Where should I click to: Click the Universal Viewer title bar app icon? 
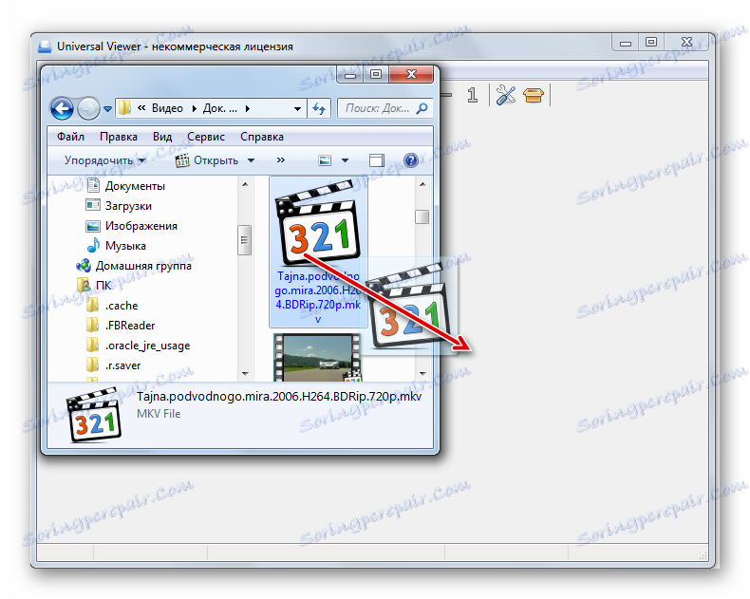[x=45, y=47]
